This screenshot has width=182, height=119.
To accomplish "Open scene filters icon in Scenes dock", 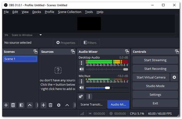I will point(21,105).
